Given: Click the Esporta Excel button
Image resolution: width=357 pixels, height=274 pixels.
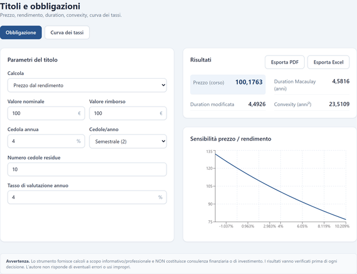Looking at the screenshot, I should coord(328,62).
